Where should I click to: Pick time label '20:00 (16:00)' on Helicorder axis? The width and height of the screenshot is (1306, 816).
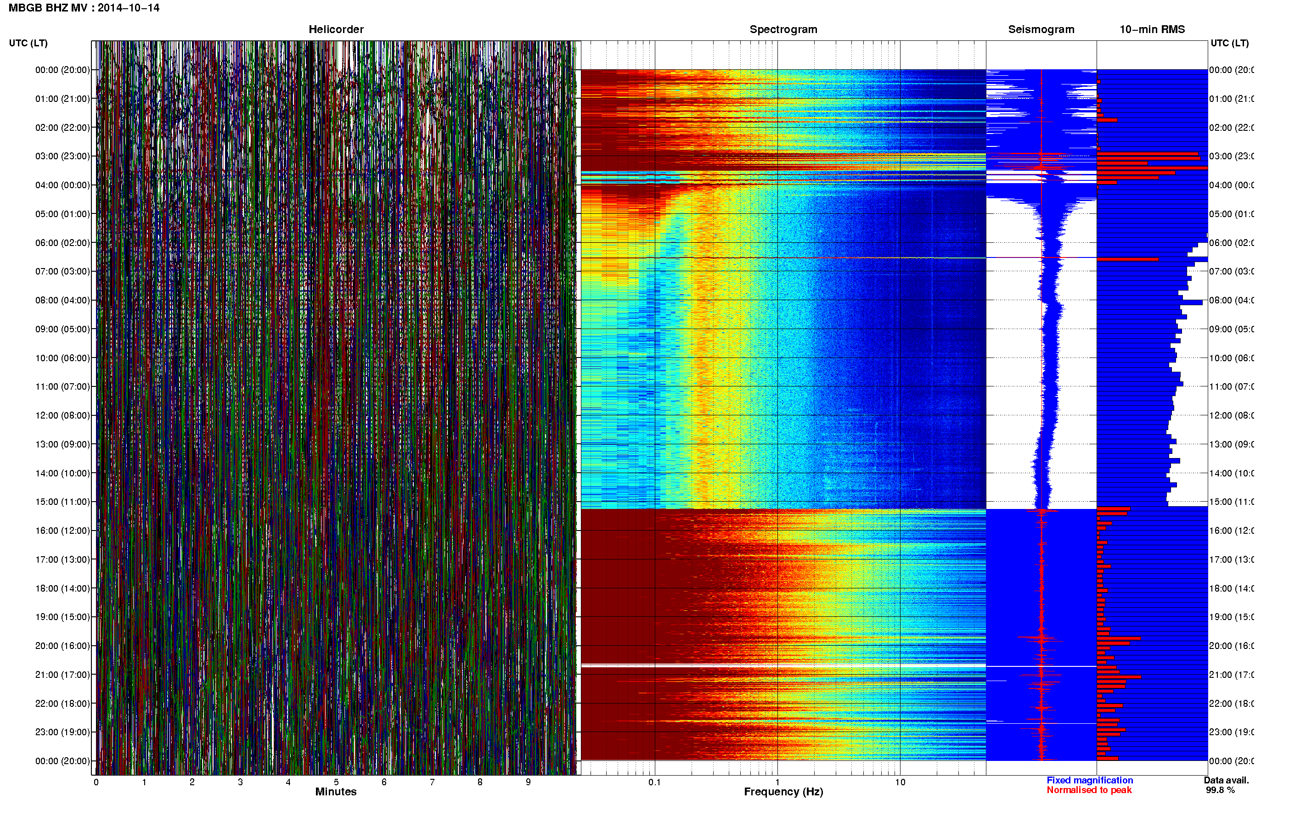click(x=62, y=645)
